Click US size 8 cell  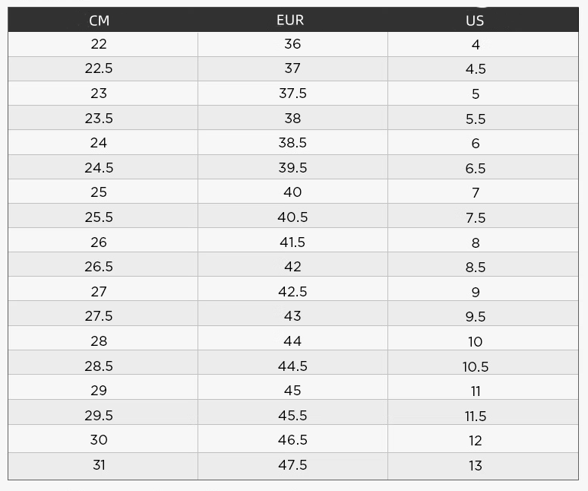pos(476,242)
